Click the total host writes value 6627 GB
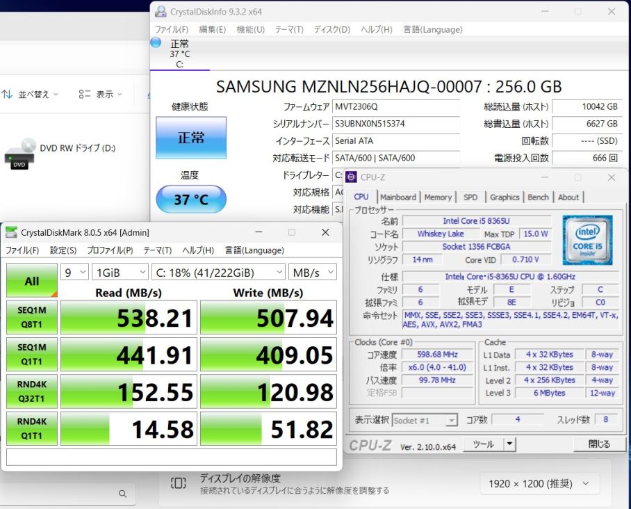The width and height of the screenshot is (631, 509). click(587, 124)
